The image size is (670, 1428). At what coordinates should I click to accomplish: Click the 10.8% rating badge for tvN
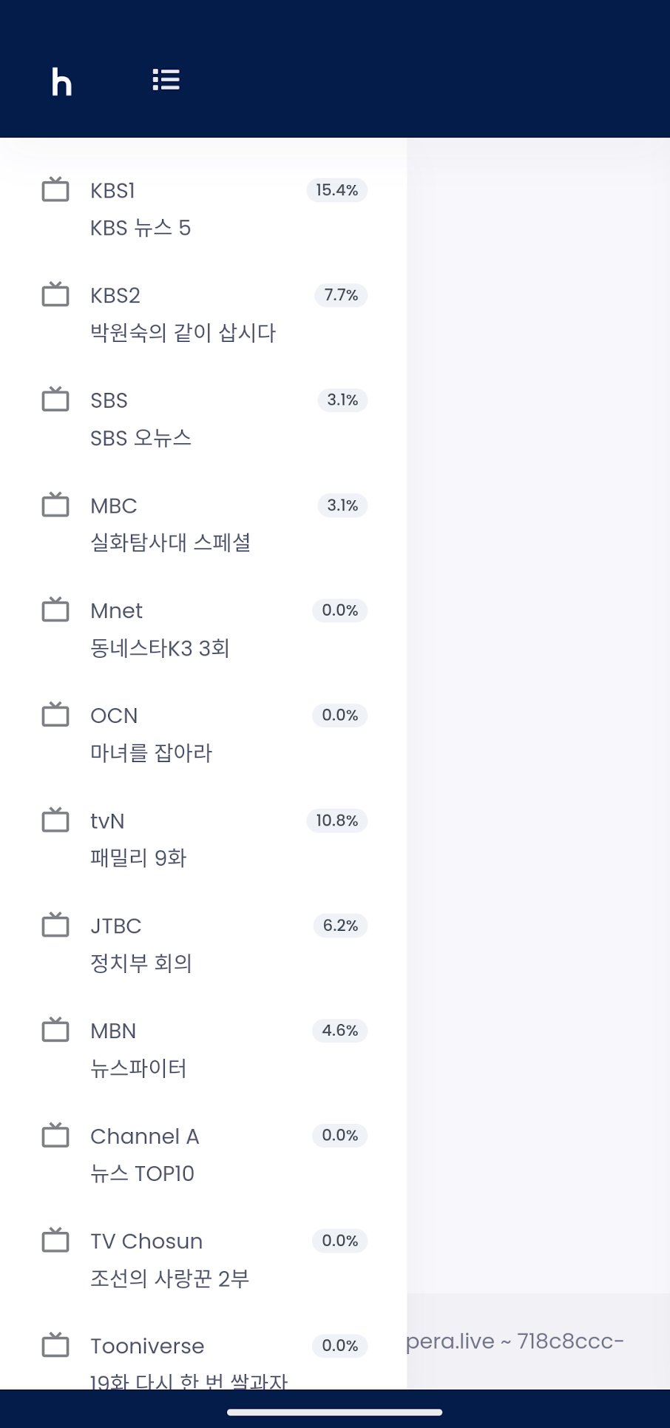pyautogui.click(x=337, y=821)
